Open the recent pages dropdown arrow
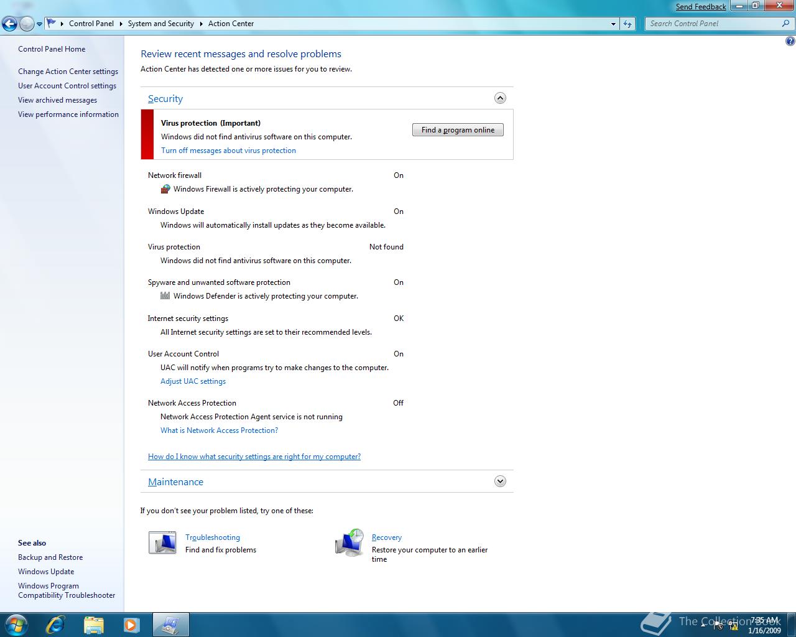Viewport: 796px width, 637px height. 39,24
